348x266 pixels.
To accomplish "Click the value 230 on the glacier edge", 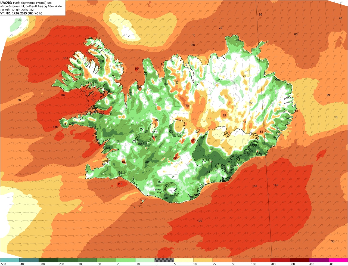I will pos(193,140).
